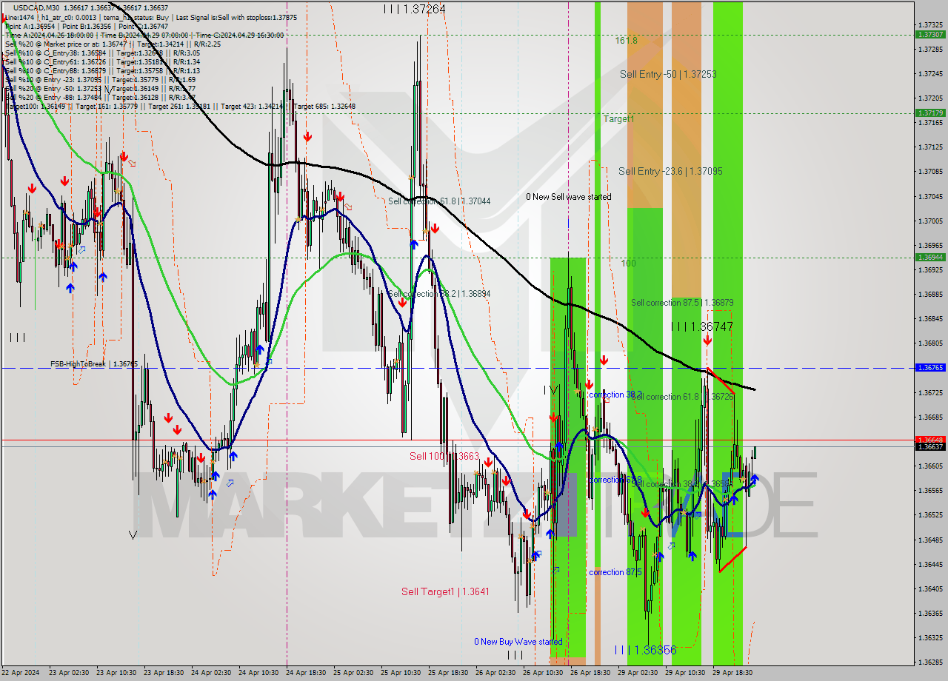
Task: Click '29 Apr 02:30' on the time axis
Action: (638, 673)
